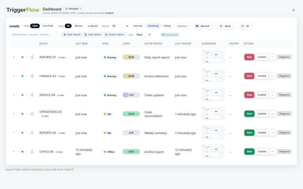Click the Clear alarms button
The height and width of the screenshot is (189, 303).
92,35
